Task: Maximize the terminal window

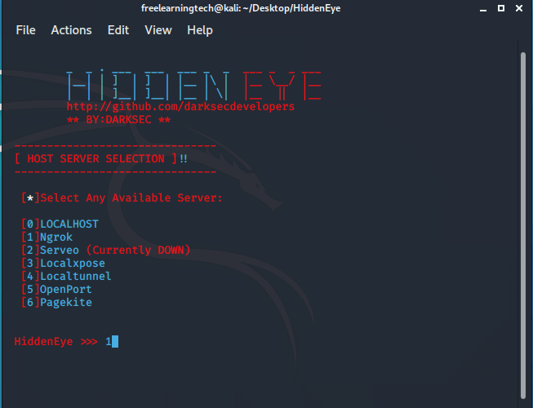Action: pyautogui.click(x=501, y=8)
